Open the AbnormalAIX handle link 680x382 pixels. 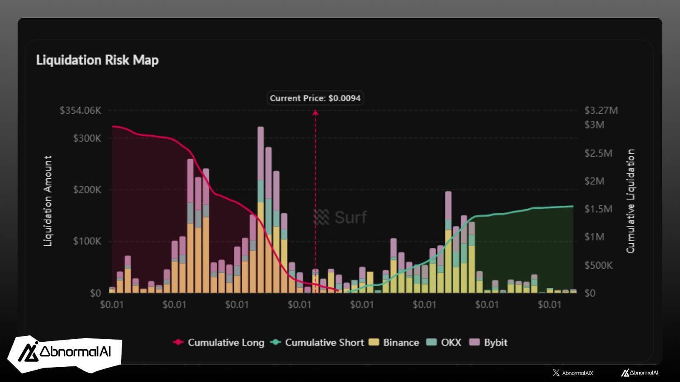(577, 373)
